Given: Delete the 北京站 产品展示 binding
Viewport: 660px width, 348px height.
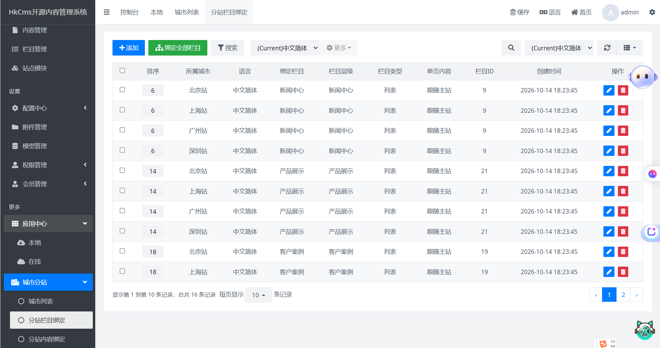Looking at the screenshot, I should click(x=623, y=171).
